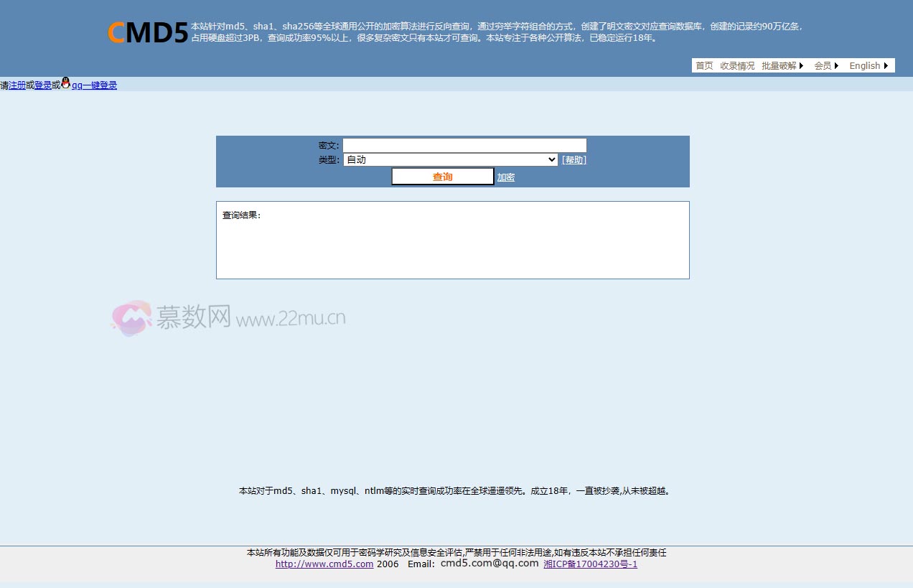Screen dimensions: 913x588
Task: Click the 注册 registration link
Action: [x=17, y=85]
